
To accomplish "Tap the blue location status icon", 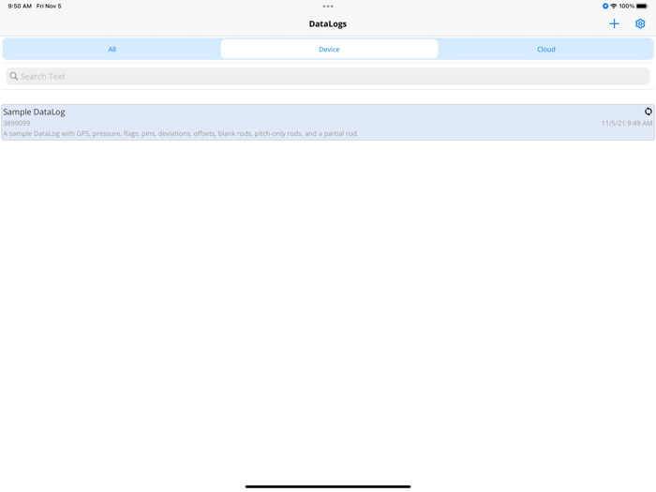I will coord(605,6).
